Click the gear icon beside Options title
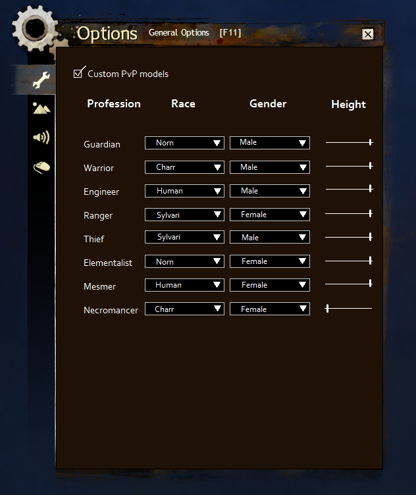The height and width of the screenshot is (495, 416). (35, 28)
